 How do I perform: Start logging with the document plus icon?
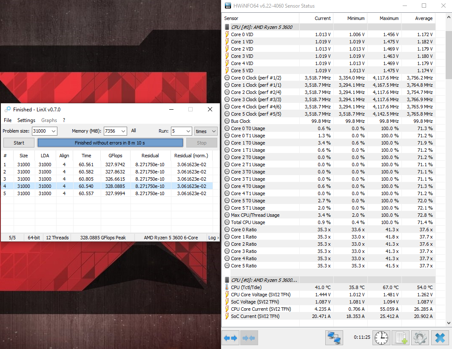(x=401, y=338)
